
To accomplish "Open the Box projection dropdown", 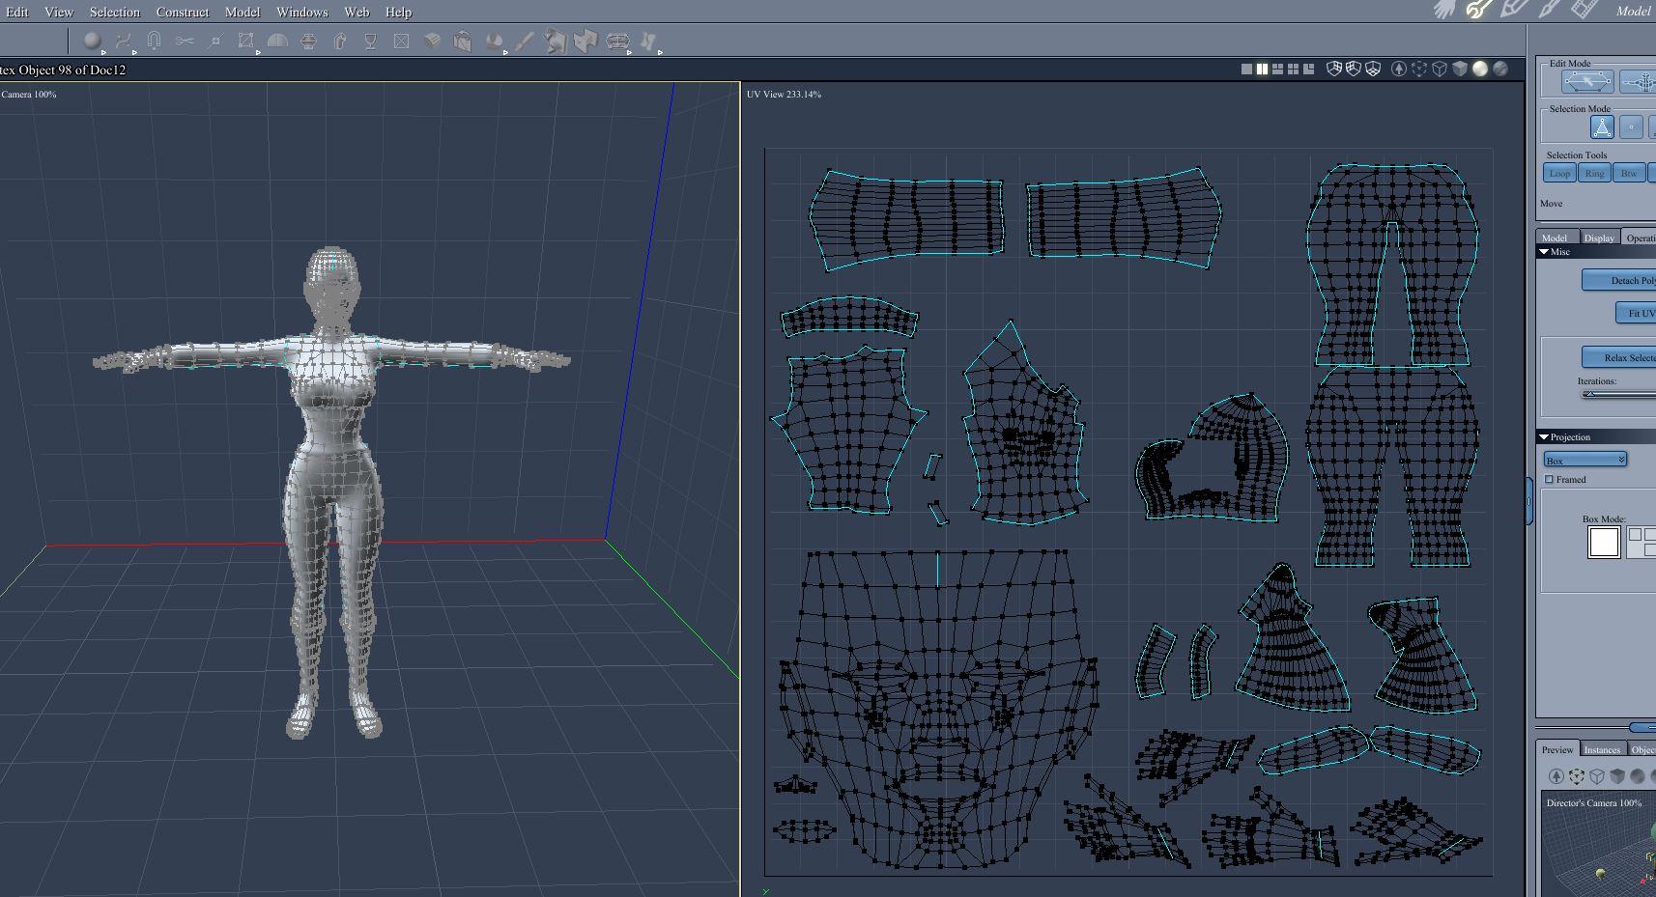I will point(1585,460).
